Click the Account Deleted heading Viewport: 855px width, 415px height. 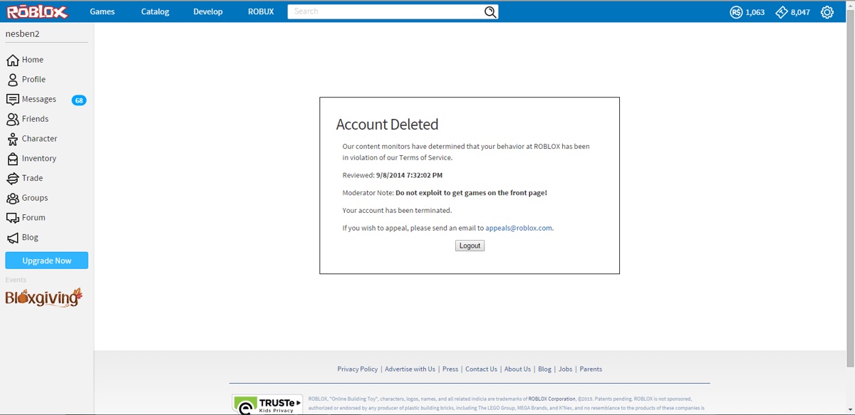point(387,125)
